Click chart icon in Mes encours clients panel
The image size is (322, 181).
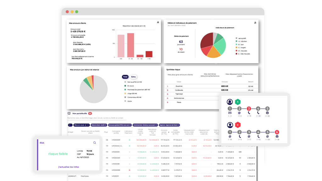158,22
